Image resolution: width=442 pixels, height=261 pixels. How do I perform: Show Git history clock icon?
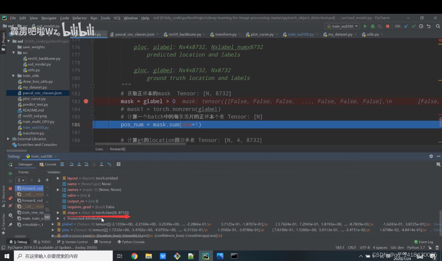[421, 26]
